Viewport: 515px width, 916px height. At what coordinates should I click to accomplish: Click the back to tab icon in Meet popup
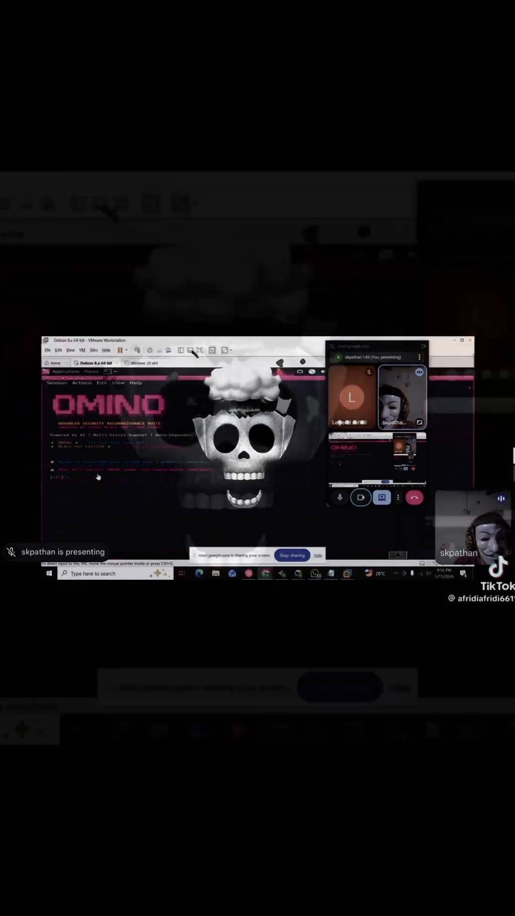[423, 346]
